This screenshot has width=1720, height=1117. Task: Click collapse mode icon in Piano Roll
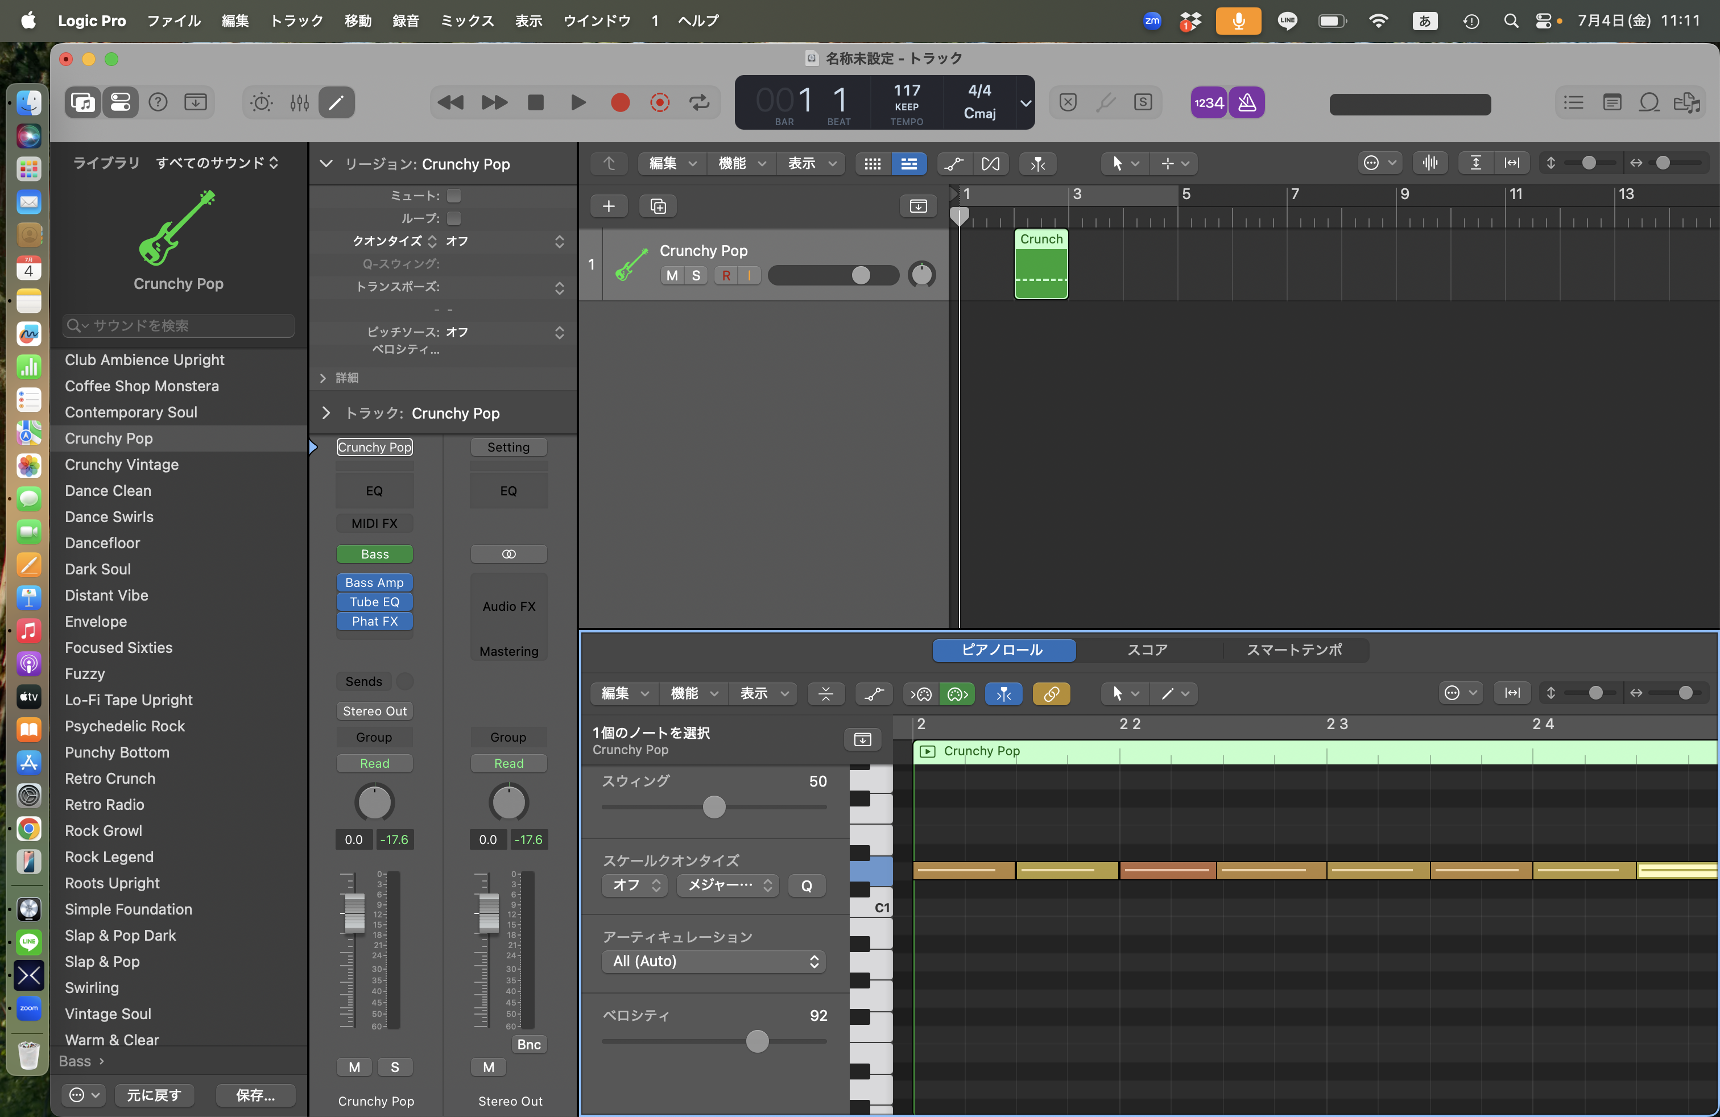click(826, 694)
